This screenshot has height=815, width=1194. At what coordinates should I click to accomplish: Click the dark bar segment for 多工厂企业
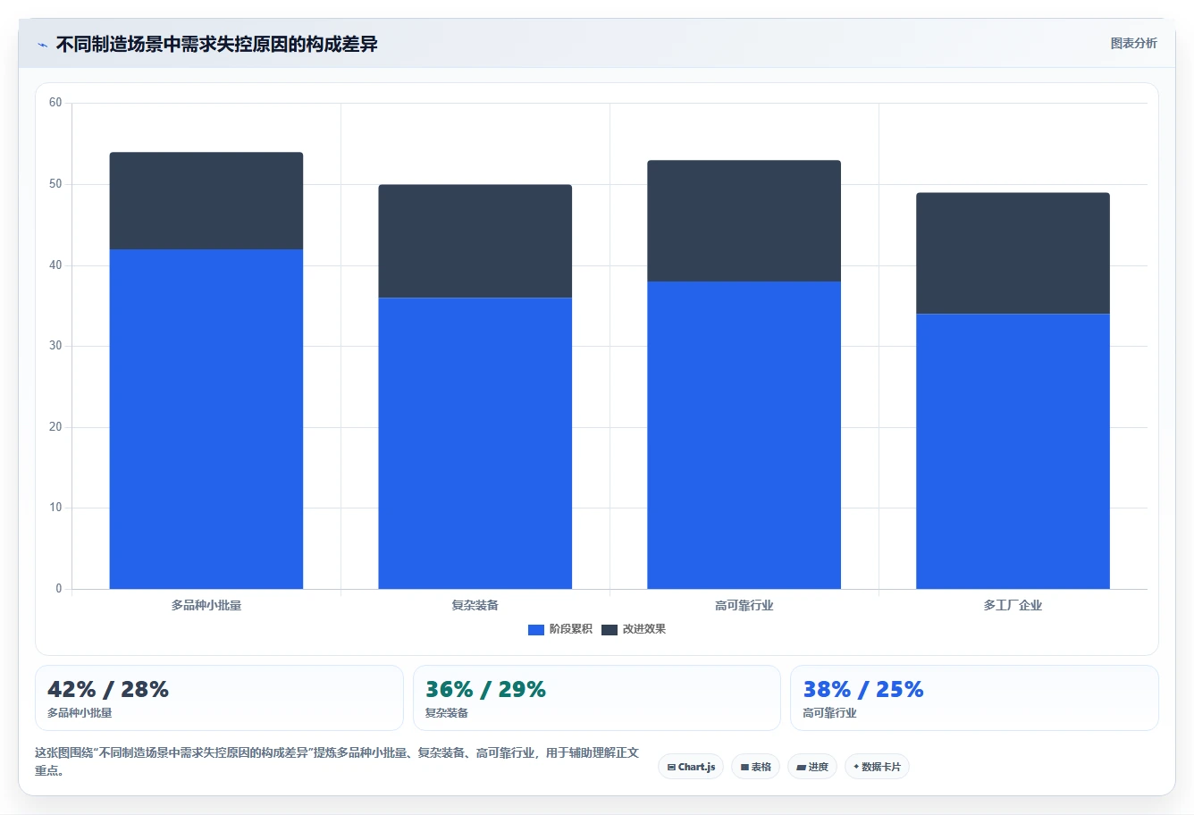(x=1013, y=253)
